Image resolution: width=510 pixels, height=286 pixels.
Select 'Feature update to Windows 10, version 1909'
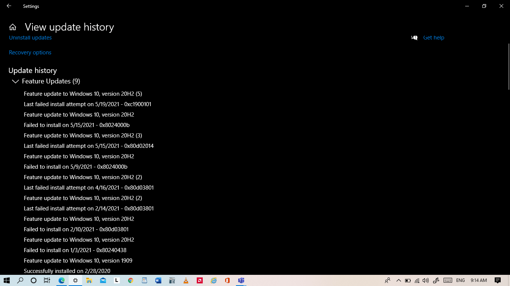(x=78, y=261)
